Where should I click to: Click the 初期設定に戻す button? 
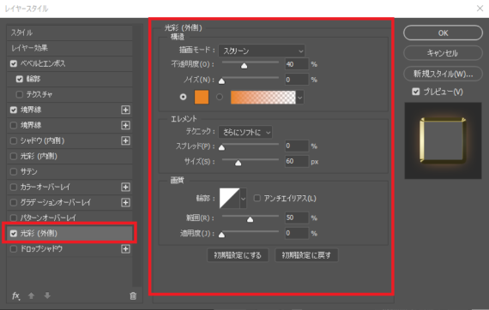tap(306, 255)
